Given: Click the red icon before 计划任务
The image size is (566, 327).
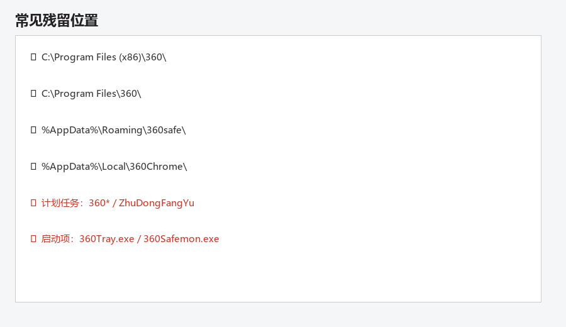Looking at the screenshot, I should [x=33, y=203].
